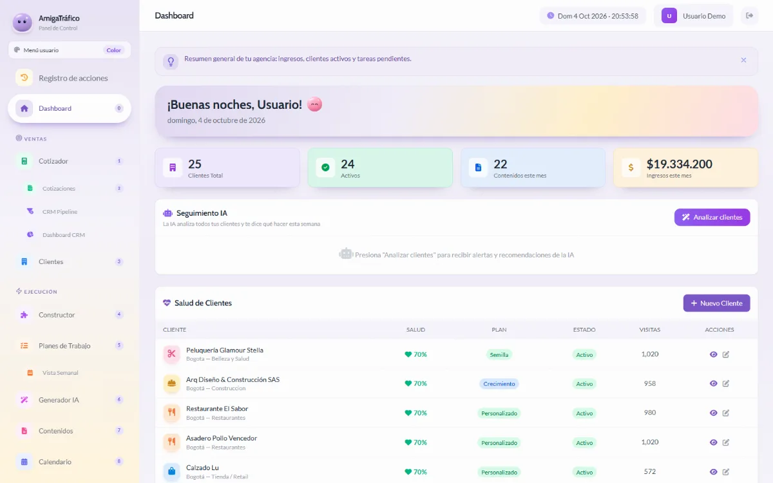View Calzado Lu via eye icon
The width and height of the screenshot is (773, 483).
[x=713, y=472]
